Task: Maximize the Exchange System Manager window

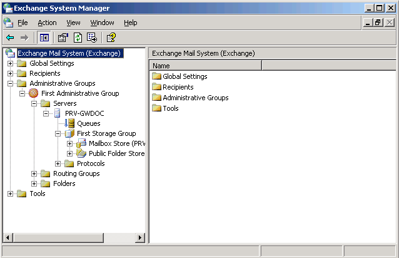Action: (379, 8)
